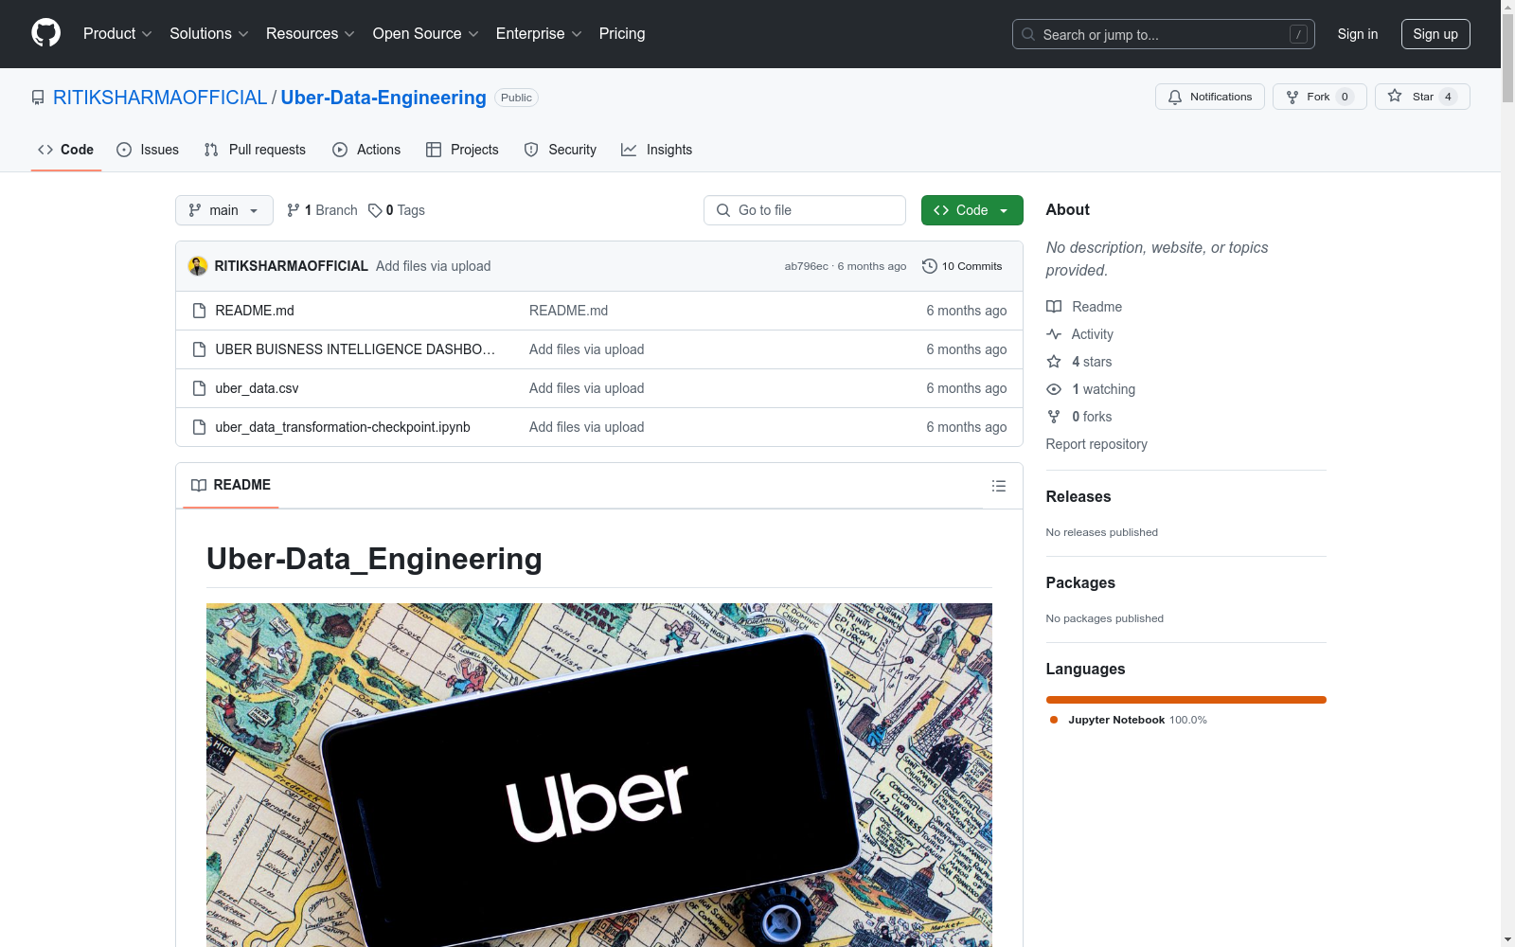1515x947 pixels.
Task: Select the README tab in file viewer
Action: point(231,485)
